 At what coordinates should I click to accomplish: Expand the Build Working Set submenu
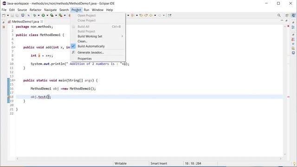pyautogui.click(x=98, y=36)
